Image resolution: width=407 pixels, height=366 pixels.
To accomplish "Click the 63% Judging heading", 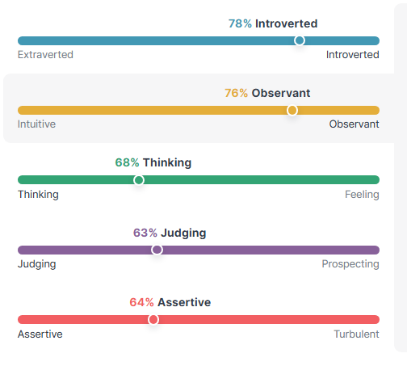I will click(x=170, y=233).
